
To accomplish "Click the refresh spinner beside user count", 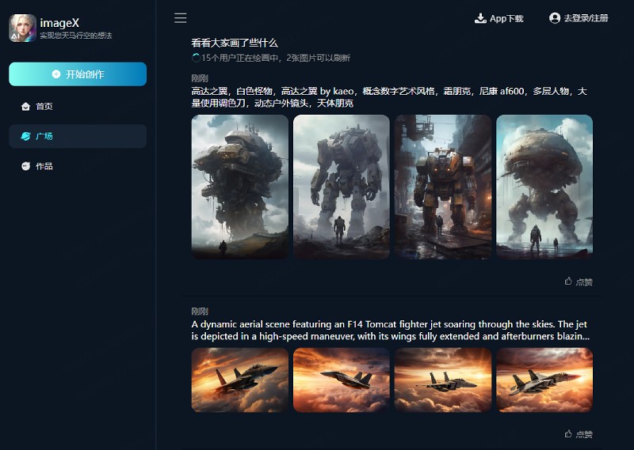I will pyautogui.click(x=196, y=58).
